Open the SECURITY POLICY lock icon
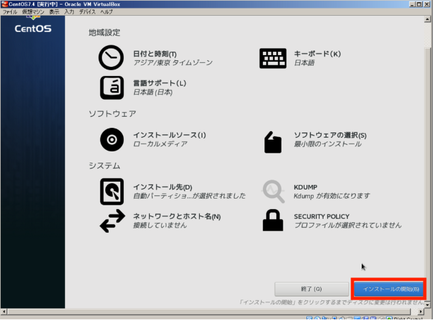 pyautogui.click(x=273, y=220)
